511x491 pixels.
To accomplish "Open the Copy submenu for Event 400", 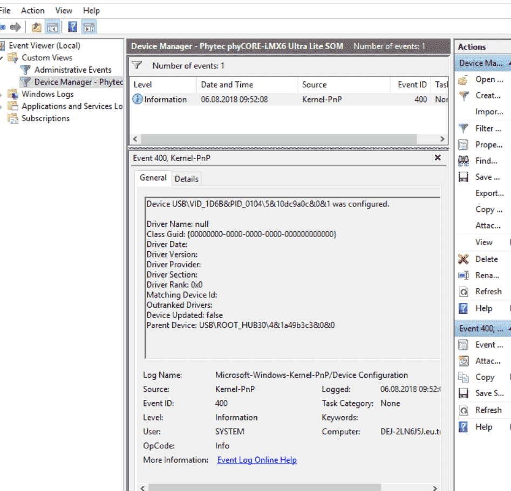I will pyautogui.click(x=476, y=377).
